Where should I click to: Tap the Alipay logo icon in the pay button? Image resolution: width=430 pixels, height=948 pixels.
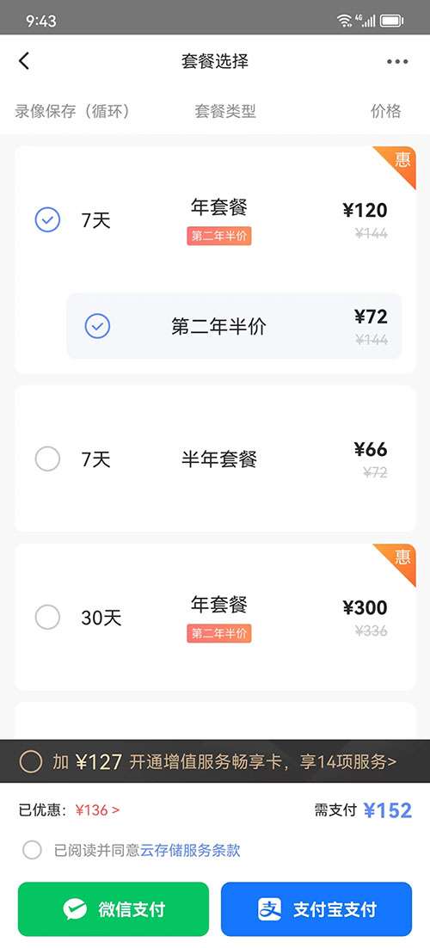[x=270, y=908]
